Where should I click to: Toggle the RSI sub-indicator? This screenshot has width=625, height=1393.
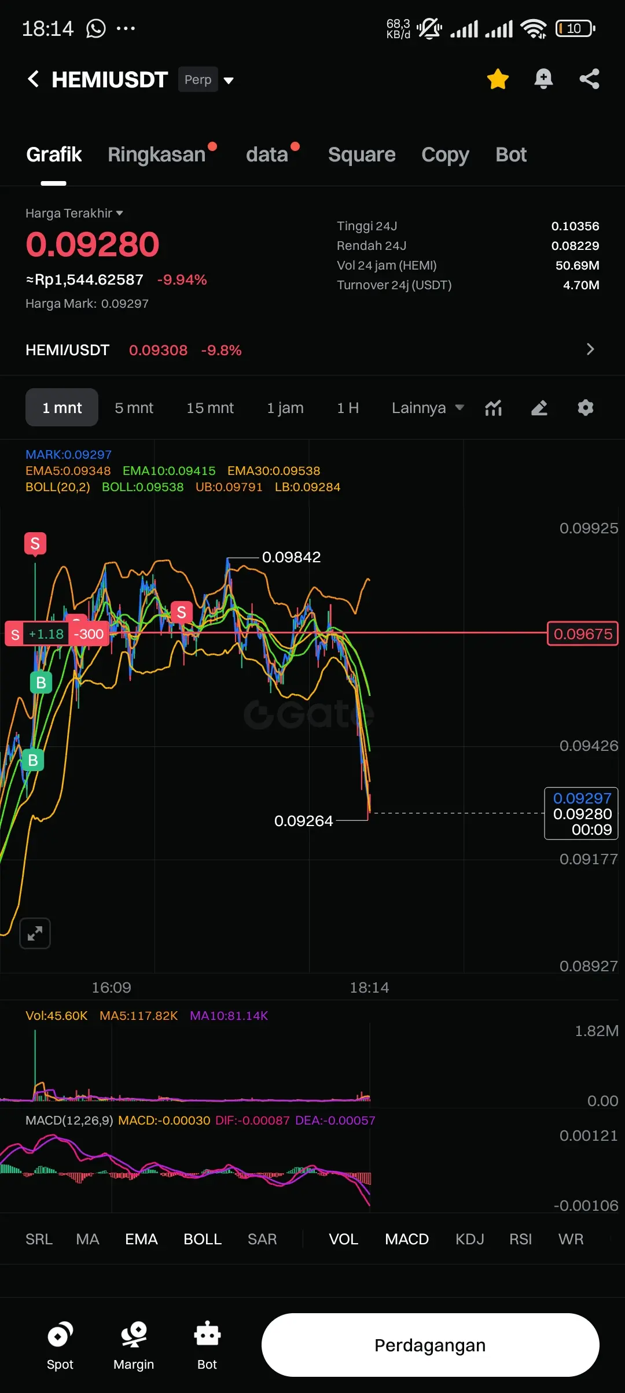point(520,1239)
